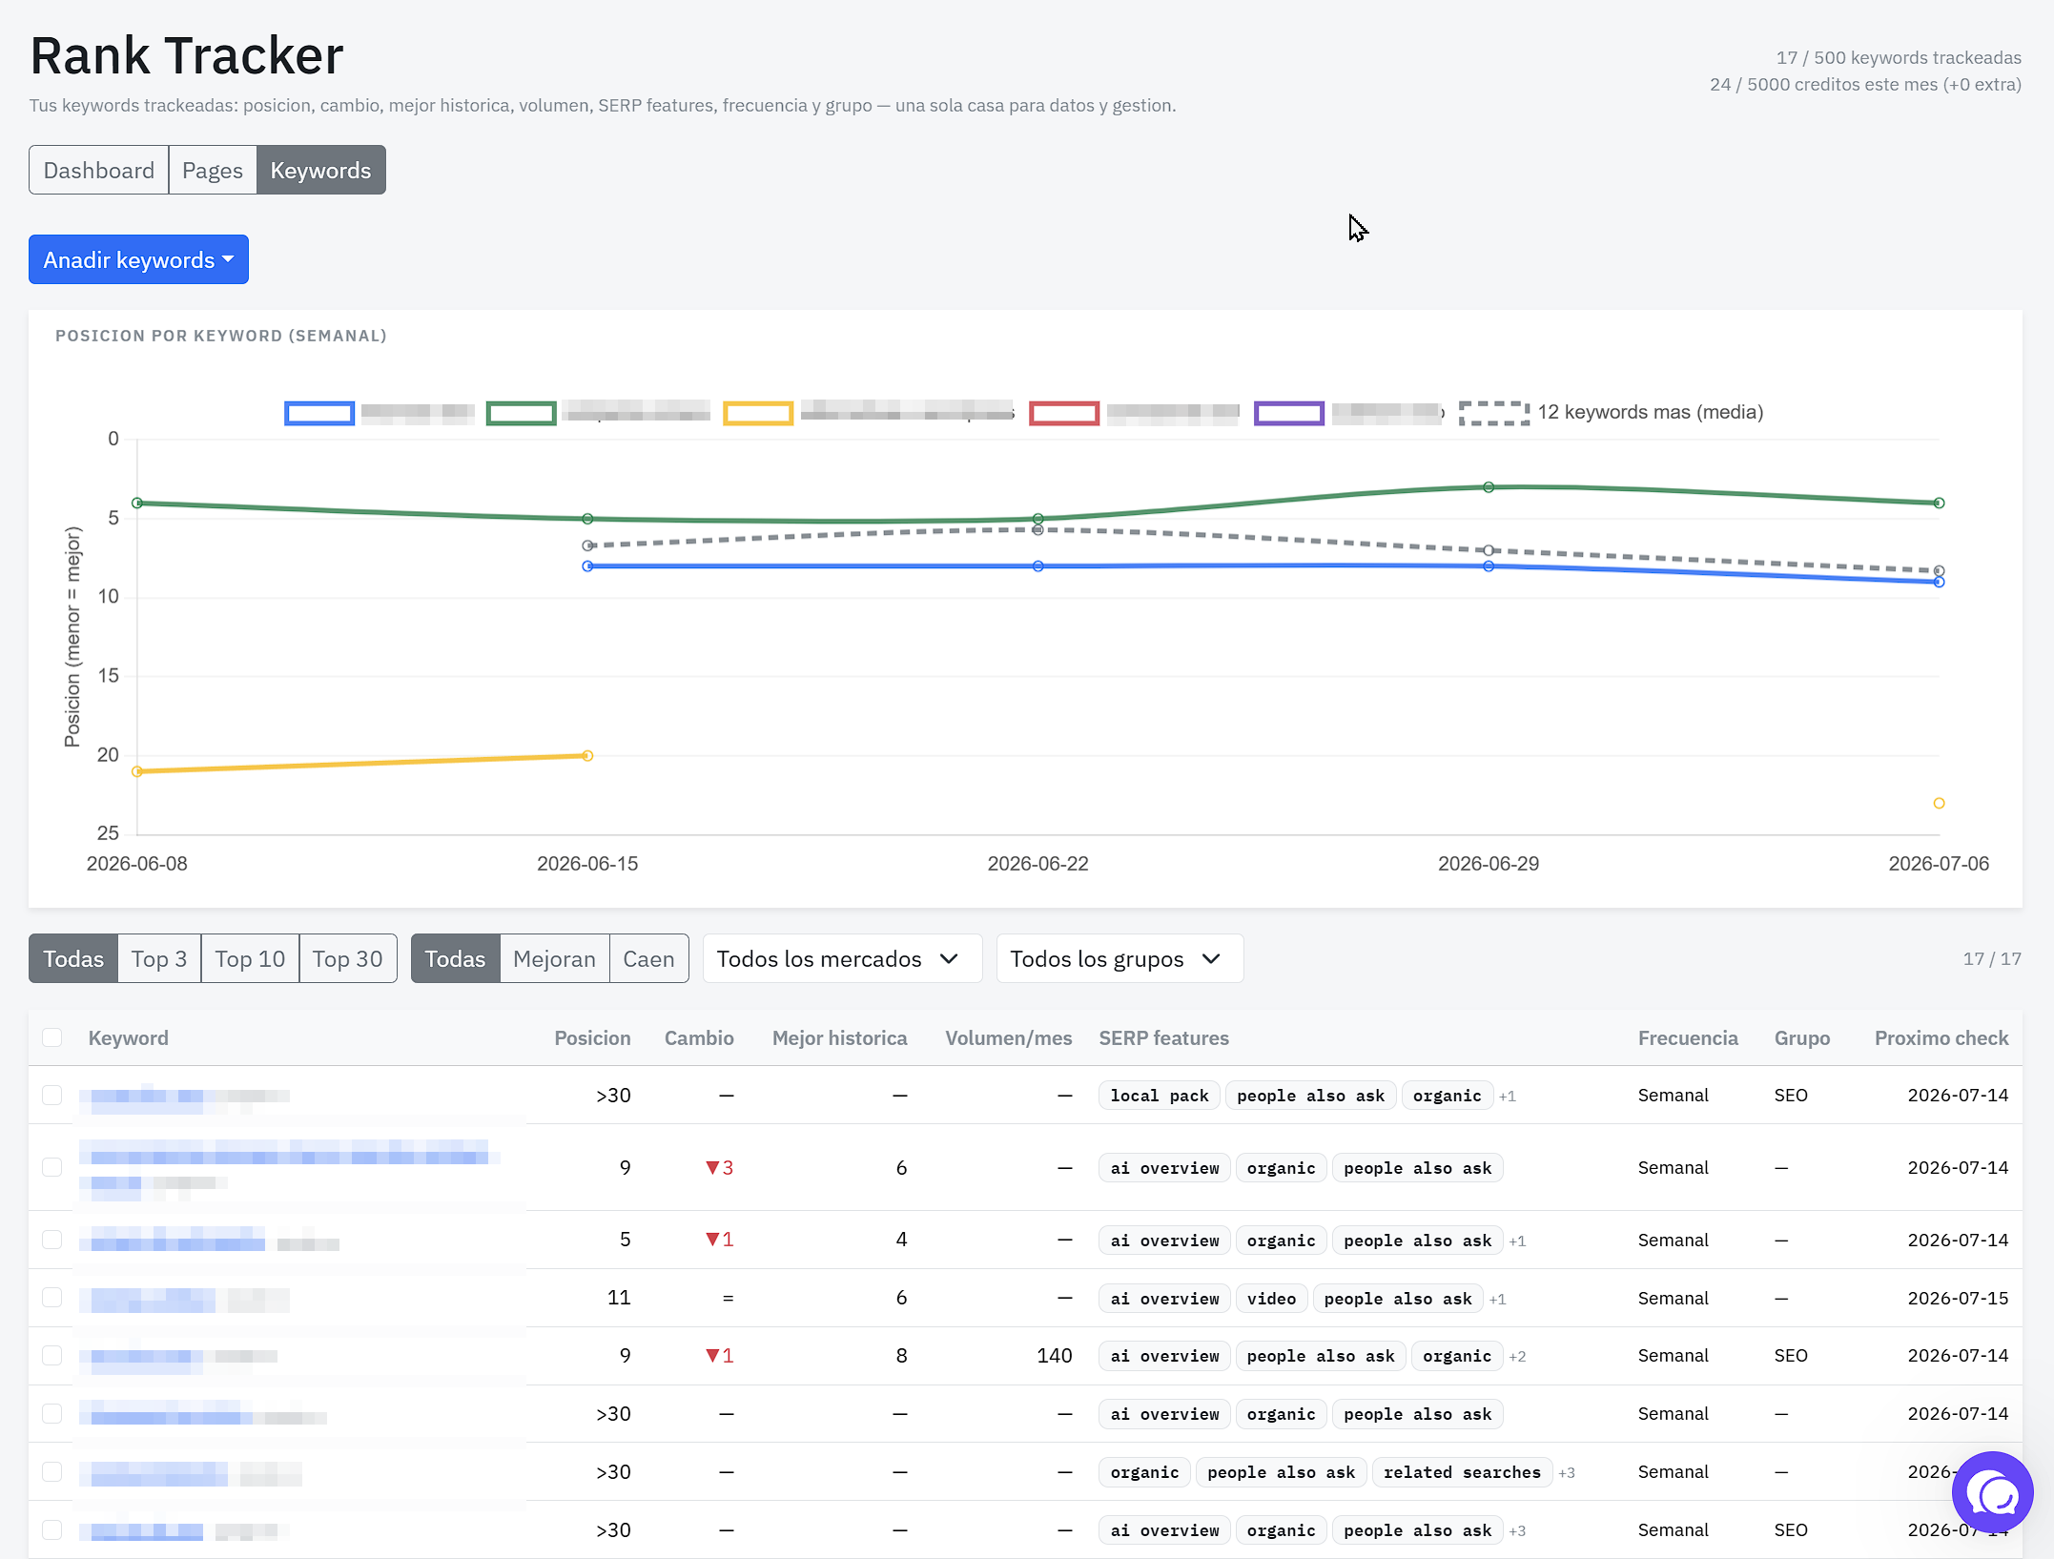The height and width of the screenshot is (1559, 2054).
Task: Check the row with volume 140
Action: (52, 1355)
